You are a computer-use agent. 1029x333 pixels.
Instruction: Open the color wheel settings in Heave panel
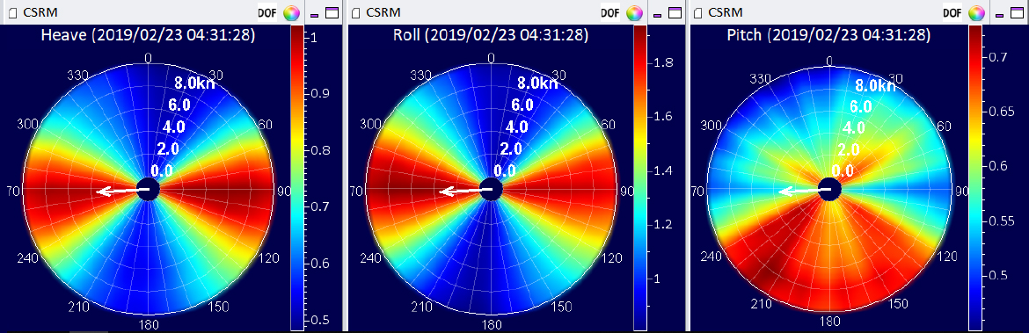[291, 12]
